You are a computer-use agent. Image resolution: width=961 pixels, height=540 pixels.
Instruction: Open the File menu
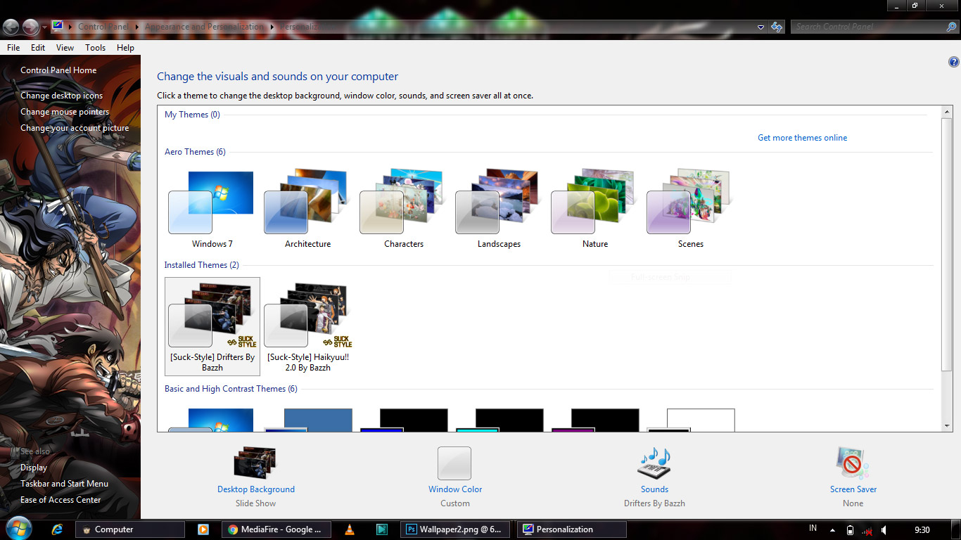point(13,48)
